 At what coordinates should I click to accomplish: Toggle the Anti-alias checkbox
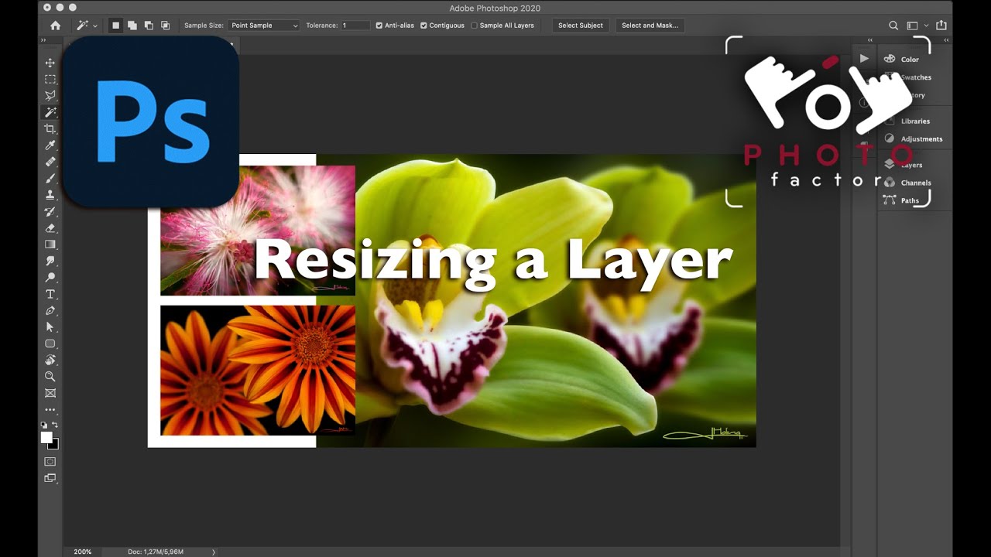[x=379, y=26]
